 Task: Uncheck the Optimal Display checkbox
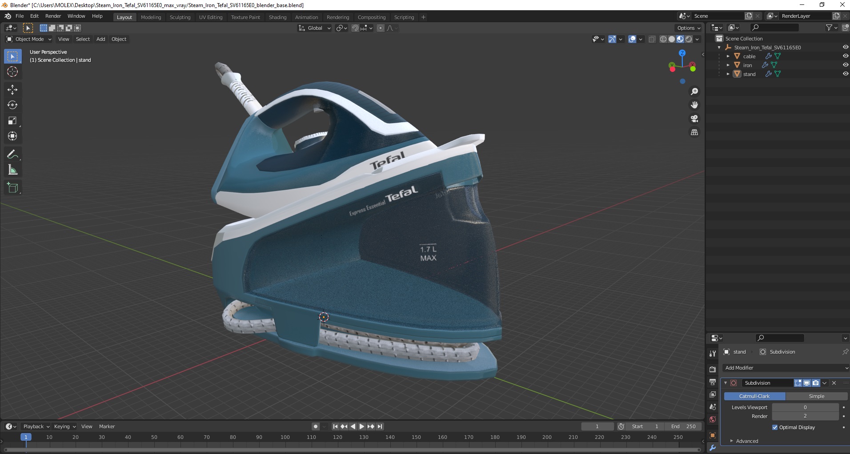(x=775, y=427)
